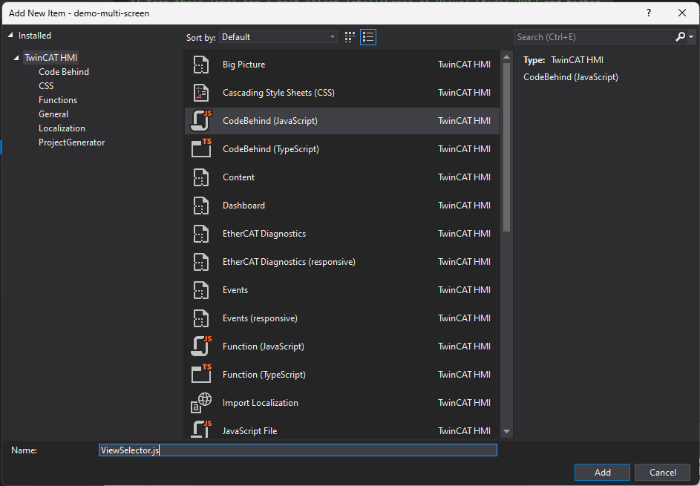Select EtherCAT Diagnostics row text
This screenshot has height=486, width=700.
264,234
